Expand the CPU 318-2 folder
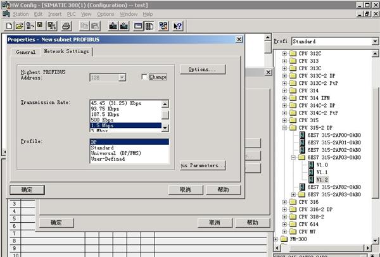This screenshot has width=380, height=257. click(x=284, y=216)
